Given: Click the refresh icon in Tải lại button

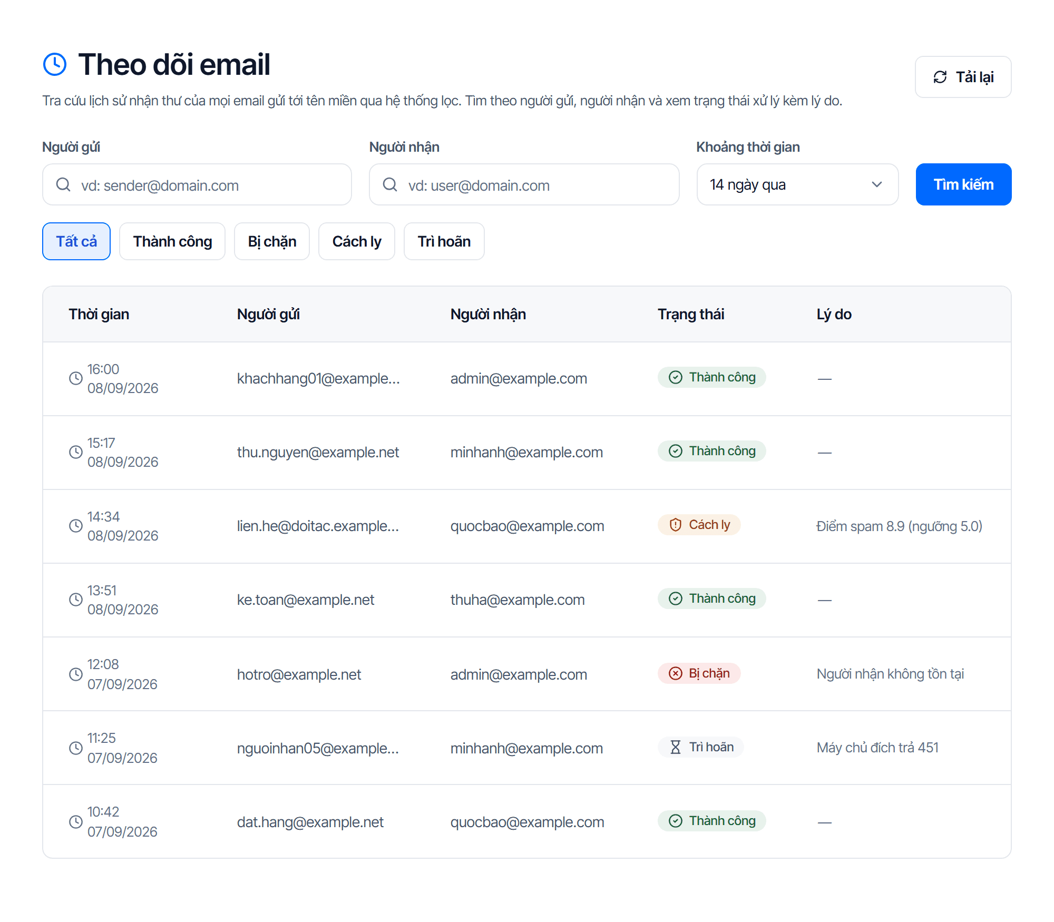Looking at the screenshot, I should click(x=940, y=77).
